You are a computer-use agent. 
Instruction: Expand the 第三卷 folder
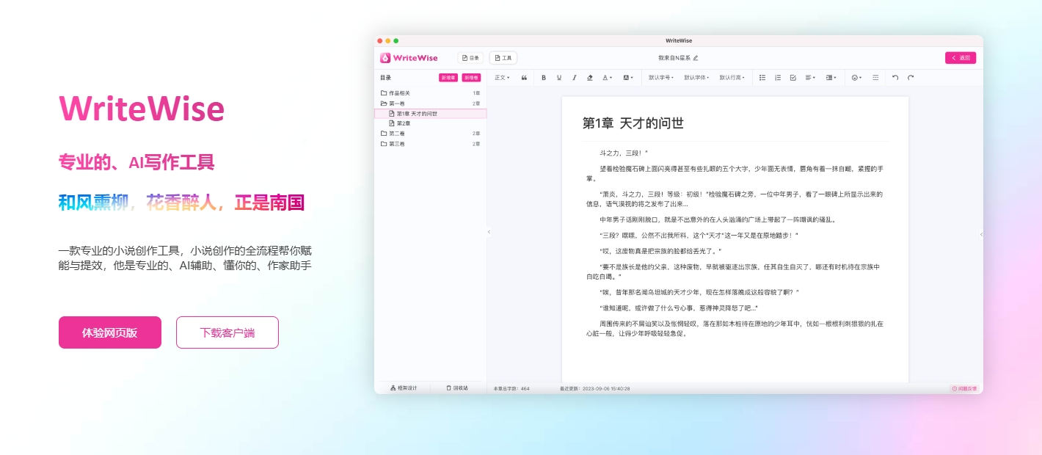pyautogui.click(x=430, y=144)
